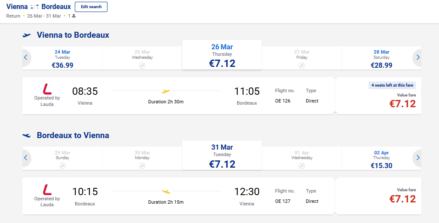Choose the €7.12 Value fare for flight OE 126

pos(378,96)
